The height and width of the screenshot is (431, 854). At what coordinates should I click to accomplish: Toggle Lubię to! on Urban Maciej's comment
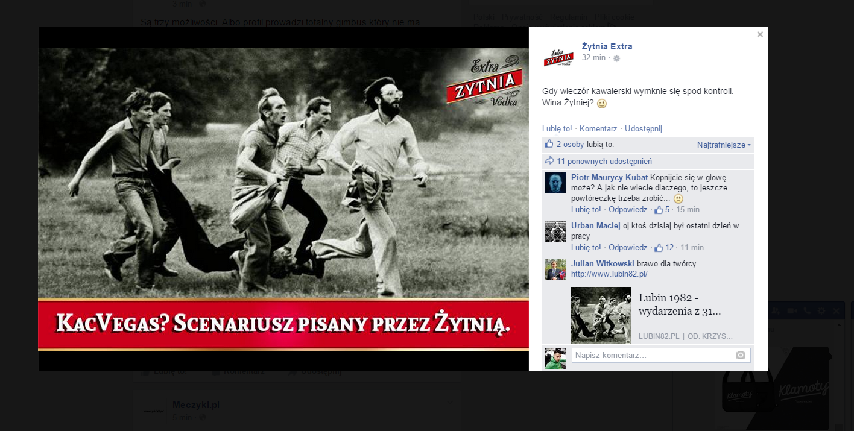pyautogui.click(x=586, y=248)
